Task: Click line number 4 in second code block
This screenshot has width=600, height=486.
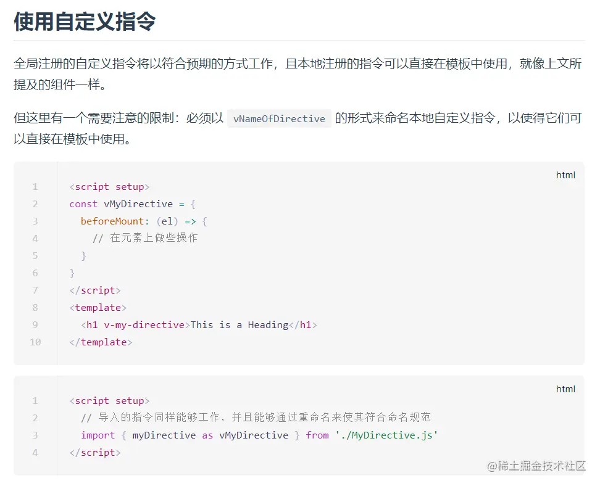Action: (x=35, y=453)
